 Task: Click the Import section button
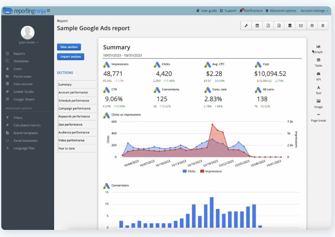point(71,56)
